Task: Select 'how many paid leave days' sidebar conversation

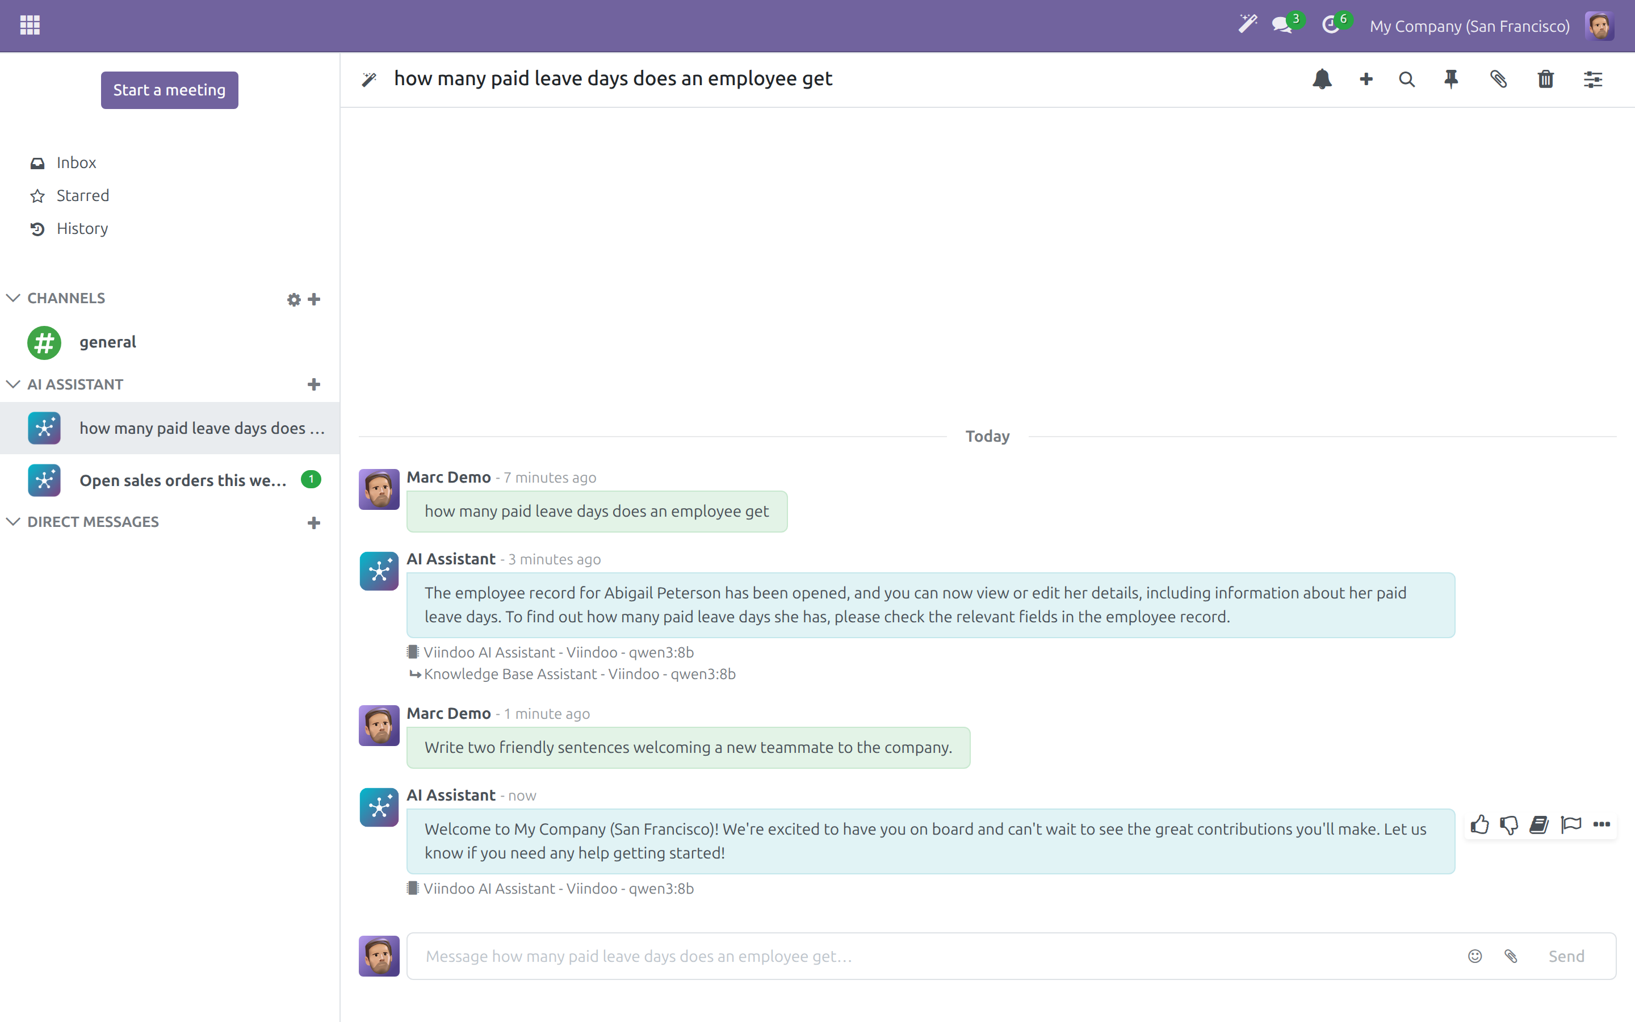Action: tap(170, 428)
